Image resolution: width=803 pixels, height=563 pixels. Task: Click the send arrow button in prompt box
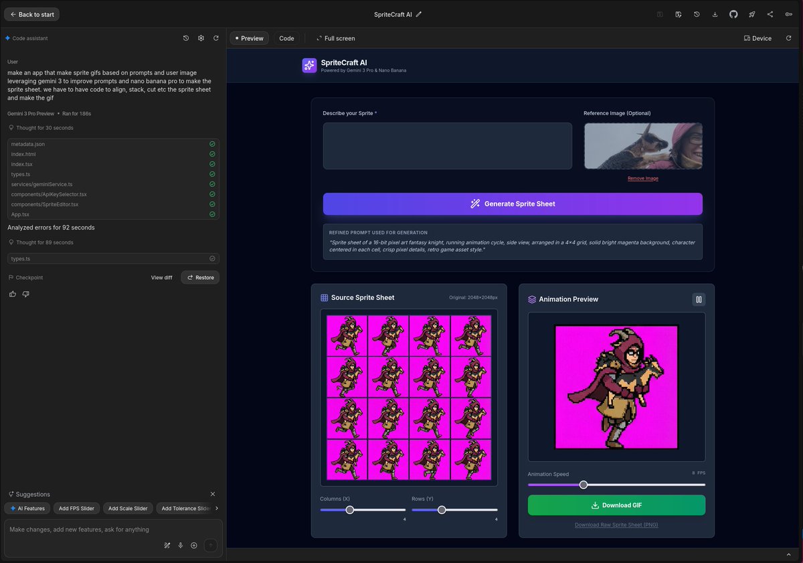211,546
